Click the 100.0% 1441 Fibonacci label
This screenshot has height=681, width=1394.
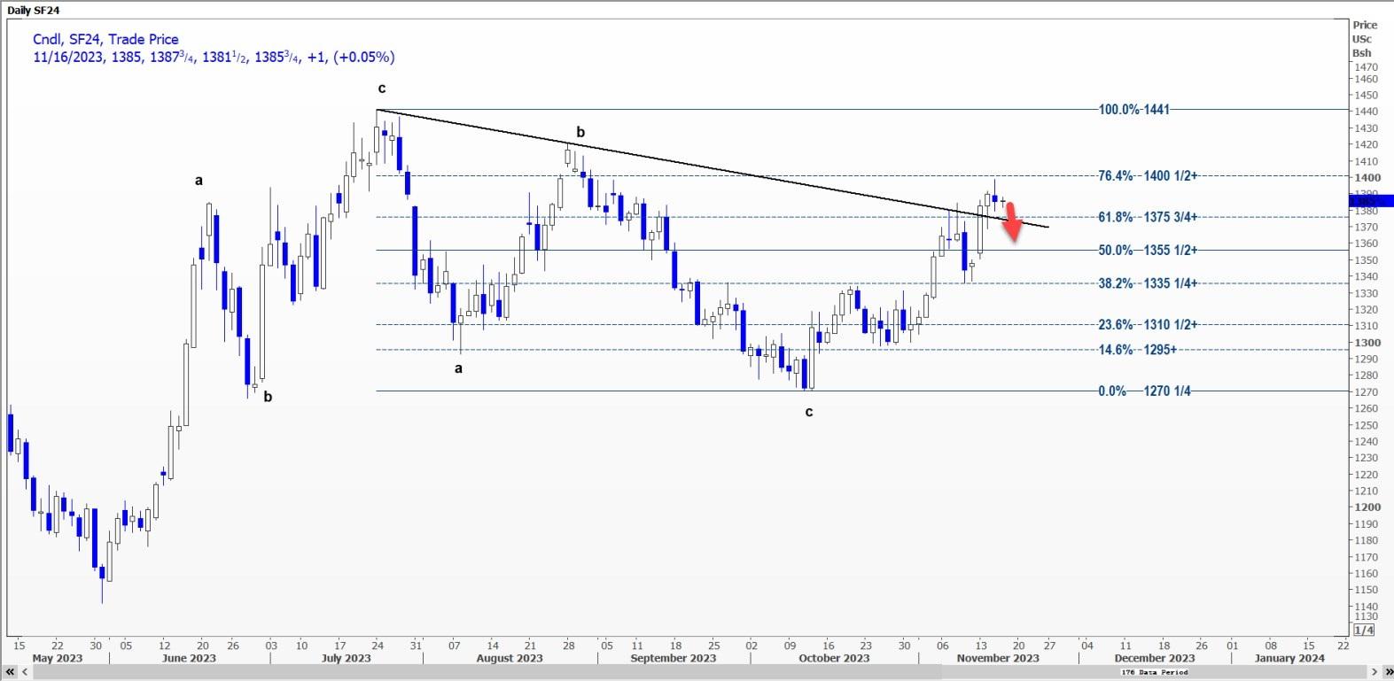[1133, 110]
